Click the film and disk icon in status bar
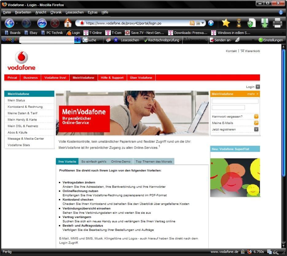Image resolution: width=287 pixels, height=256 pixels. pyautogui.click(x=269, y=252)
